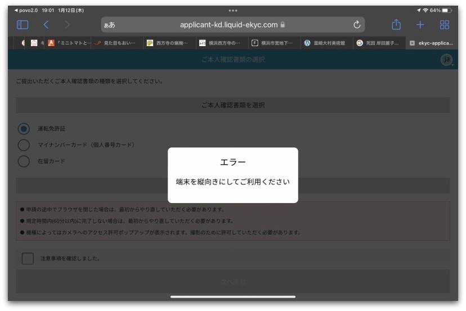Click the address bar applicant-kd.liquid-ekyc.com
Screen dimensions: 466x311
coord(232,25)
